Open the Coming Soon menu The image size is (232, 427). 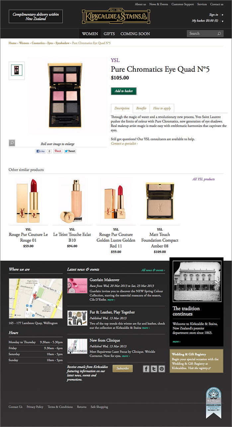(135, 34)
